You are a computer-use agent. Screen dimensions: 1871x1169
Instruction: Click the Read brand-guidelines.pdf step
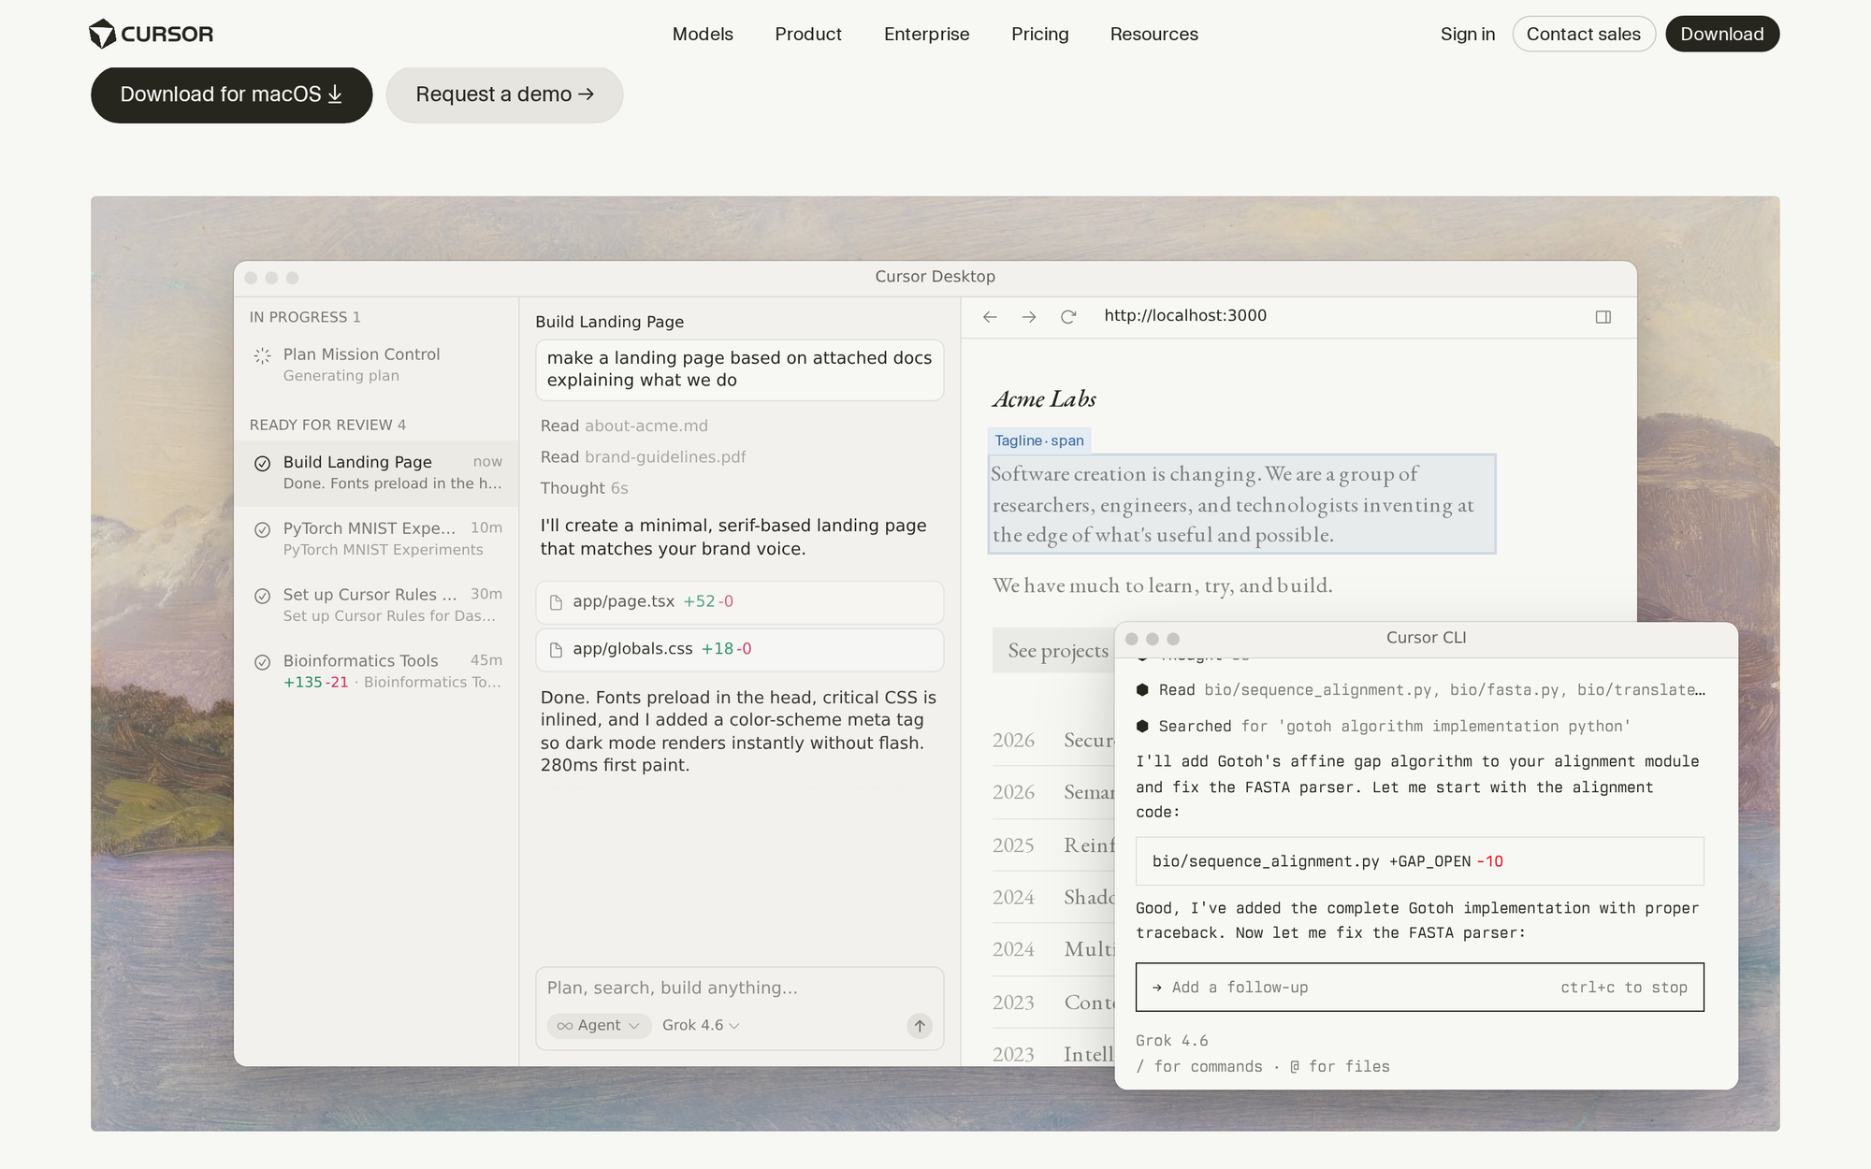(x=643, y=456)
